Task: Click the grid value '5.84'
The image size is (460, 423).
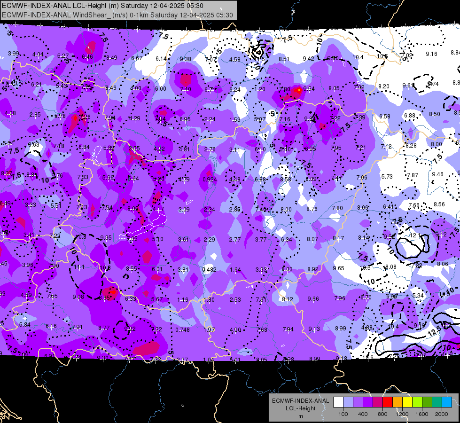Action: [x=24, y=325]
